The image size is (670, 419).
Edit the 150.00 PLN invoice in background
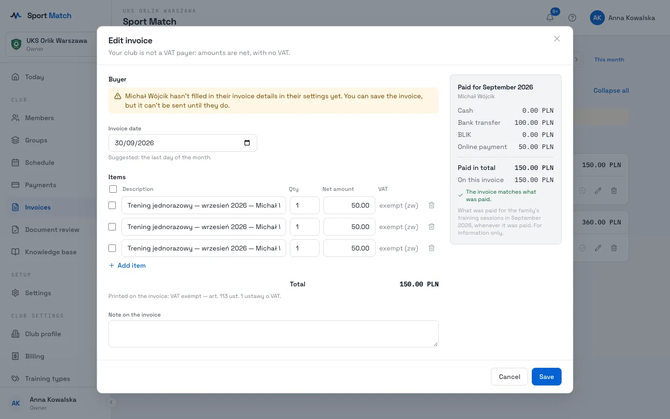pyautogui.click(x=598, y=191)
